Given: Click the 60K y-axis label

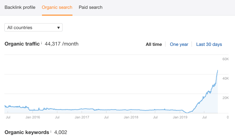Looking at the screenshot, I should [x=225, y=59].
